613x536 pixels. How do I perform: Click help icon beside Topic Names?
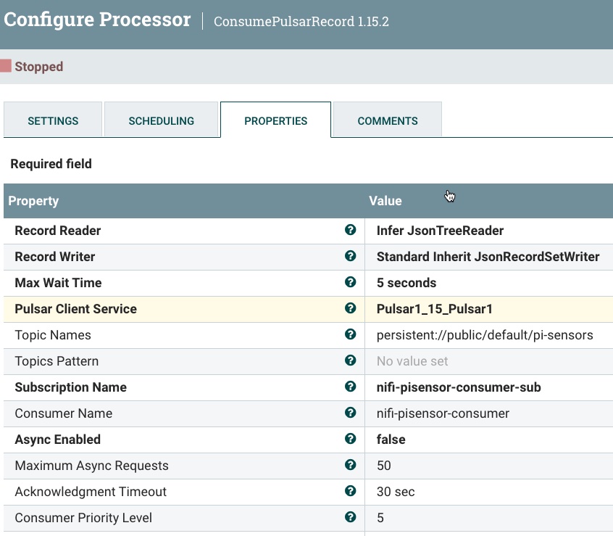(x=350, y=334)
